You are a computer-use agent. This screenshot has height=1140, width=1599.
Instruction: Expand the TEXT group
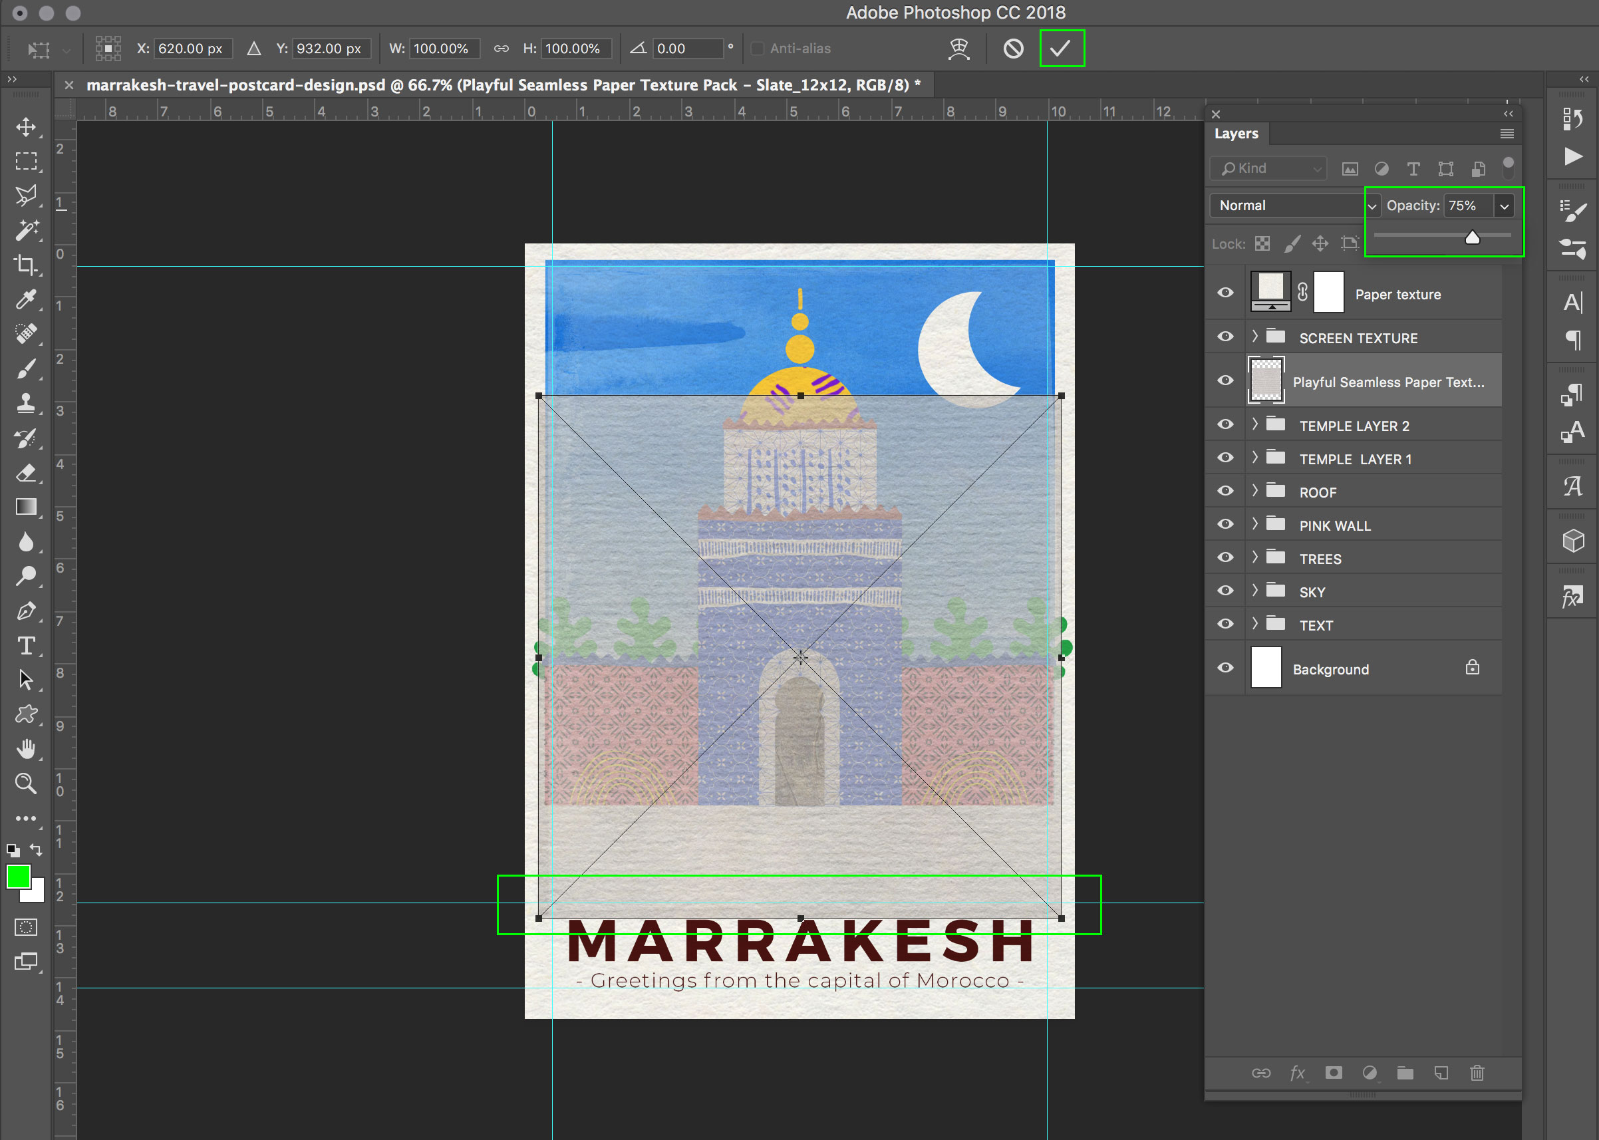tap(1255, 624)
